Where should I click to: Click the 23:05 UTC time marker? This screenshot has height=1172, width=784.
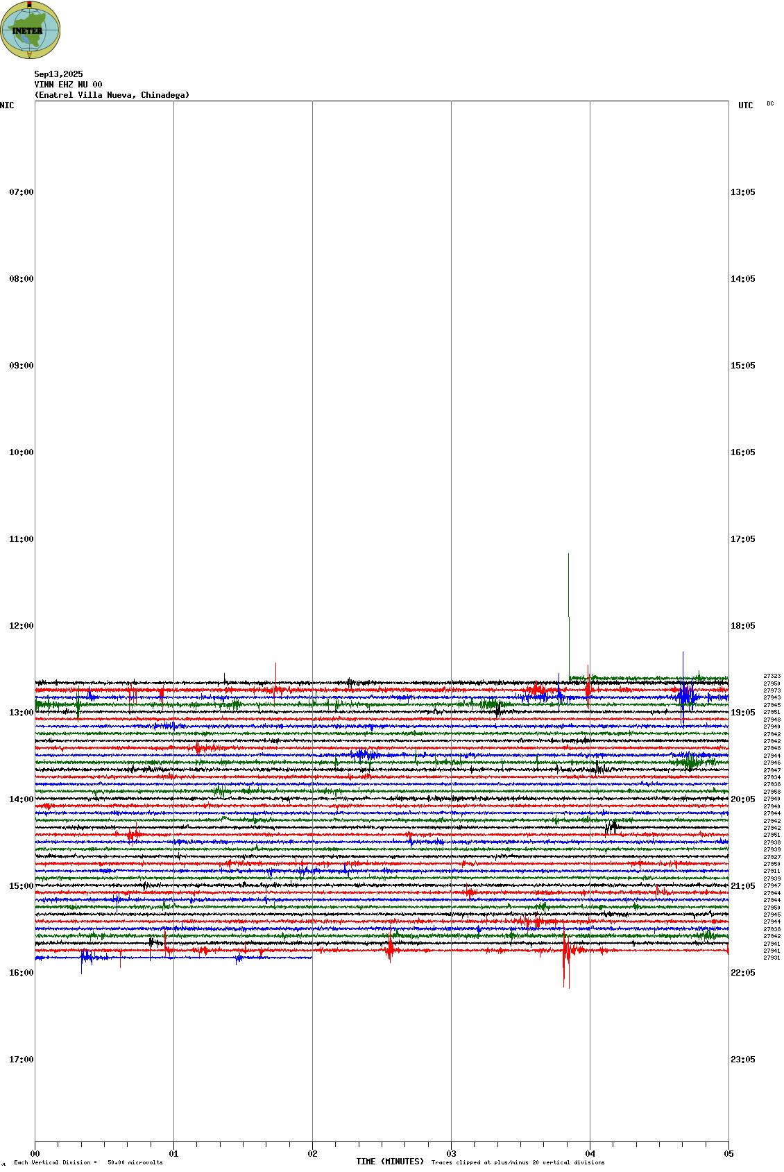coord(742,1060)
